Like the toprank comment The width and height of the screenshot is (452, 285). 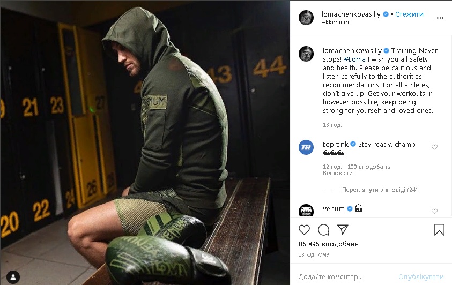(434, 147)
